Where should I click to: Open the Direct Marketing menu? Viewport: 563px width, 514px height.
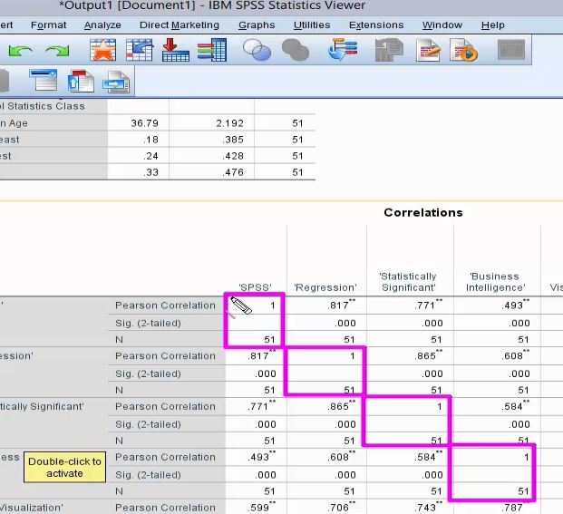coord(180,25)
